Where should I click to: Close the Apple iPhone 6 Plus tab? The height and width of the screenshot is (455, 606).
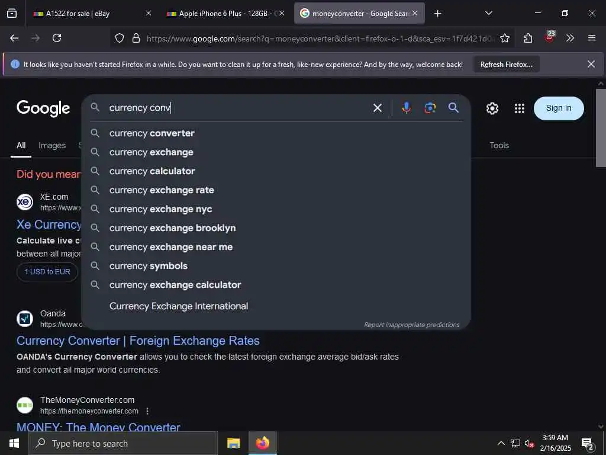click(282, 13)
